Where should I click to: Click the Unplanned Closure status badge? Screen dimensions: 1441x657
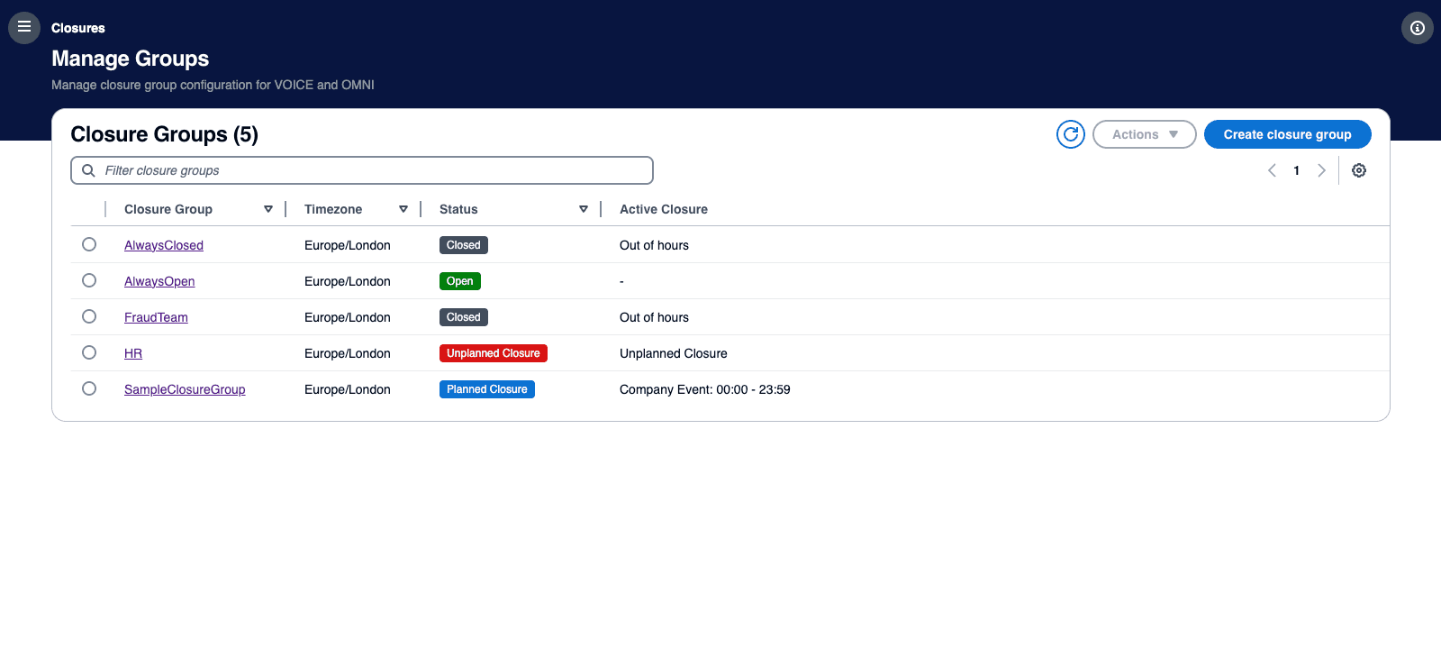(x=493, y=353)
